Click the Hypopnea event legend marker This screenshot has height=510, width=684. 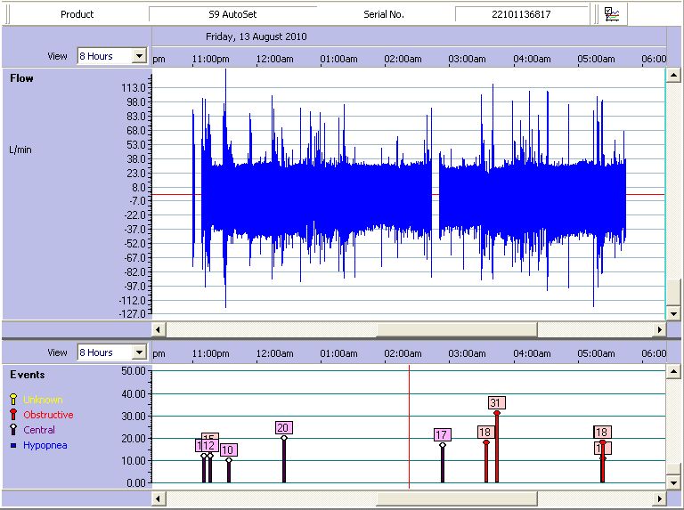[x=13, y=445]
